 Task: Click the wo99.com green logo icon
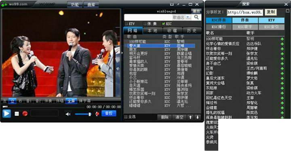pyautogui.click(x=4, y=4)
